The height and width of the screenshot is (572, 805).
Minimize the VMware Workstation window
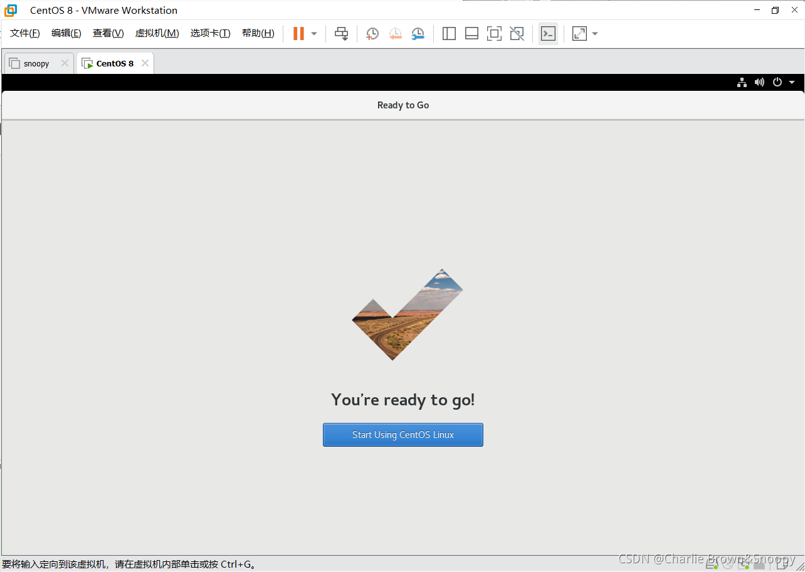pos(757,10)
